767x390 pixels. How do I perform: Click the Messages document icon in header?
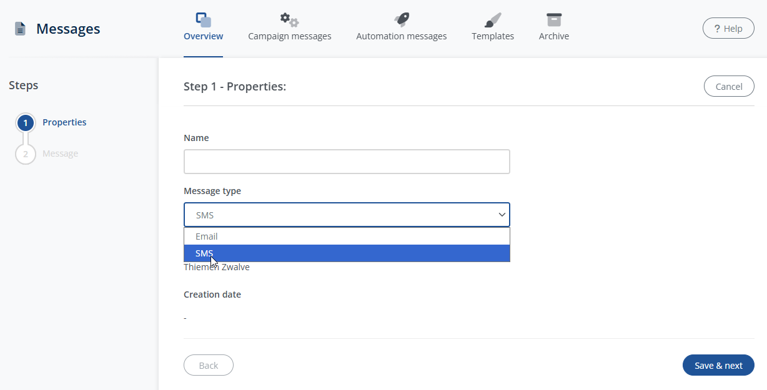coord(21,29)
